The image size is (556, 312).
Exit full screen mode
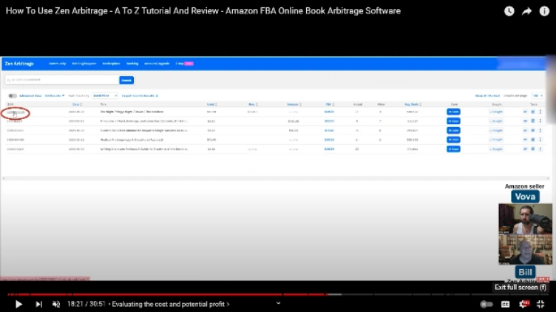(540, 304)
